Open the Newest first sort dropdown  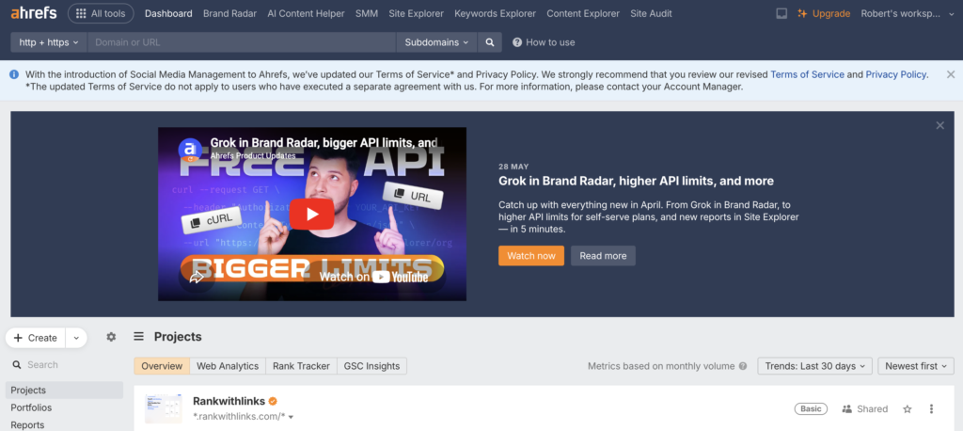click(x=916, y=366)
